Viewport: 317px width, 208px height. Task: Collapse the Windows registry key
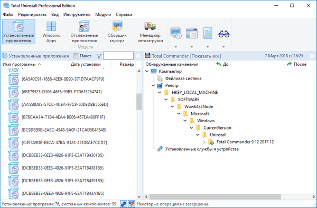[185, 121]
